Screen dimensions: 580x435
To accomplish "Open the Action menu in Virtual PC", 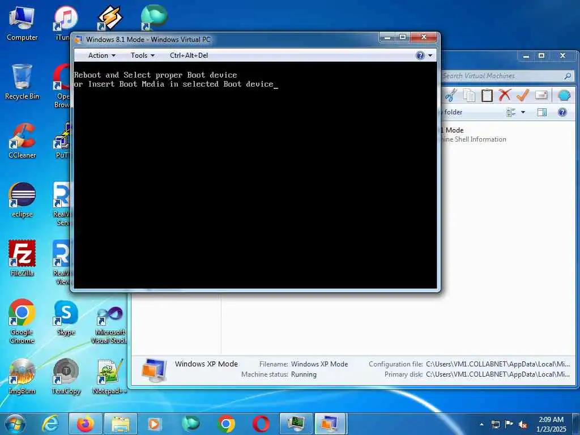I will (x=102, y=56).
